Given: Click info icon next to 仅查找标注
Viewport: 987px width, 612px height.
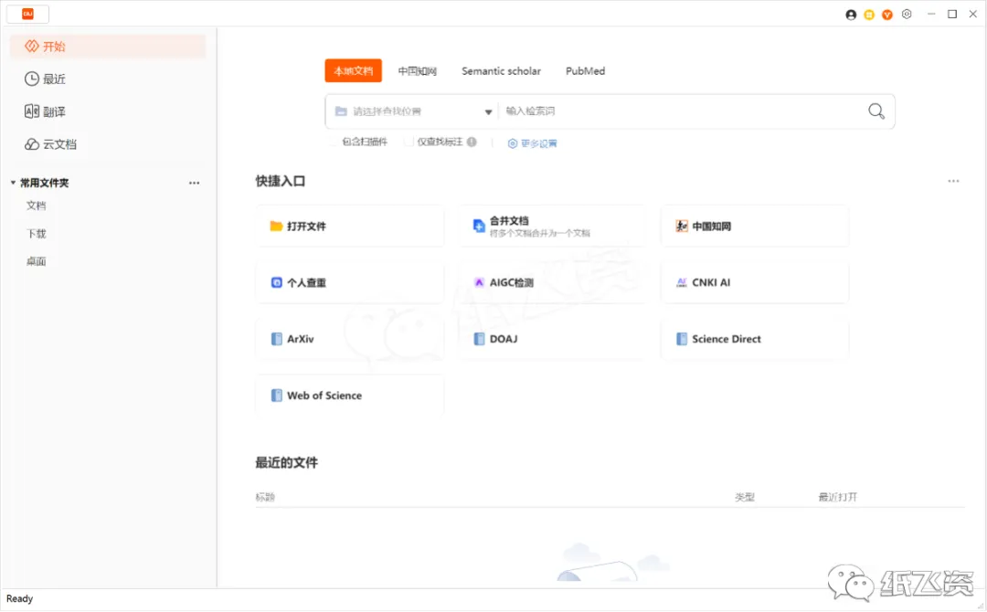Looking at the screenshot, I should click(x=472, y=142).
